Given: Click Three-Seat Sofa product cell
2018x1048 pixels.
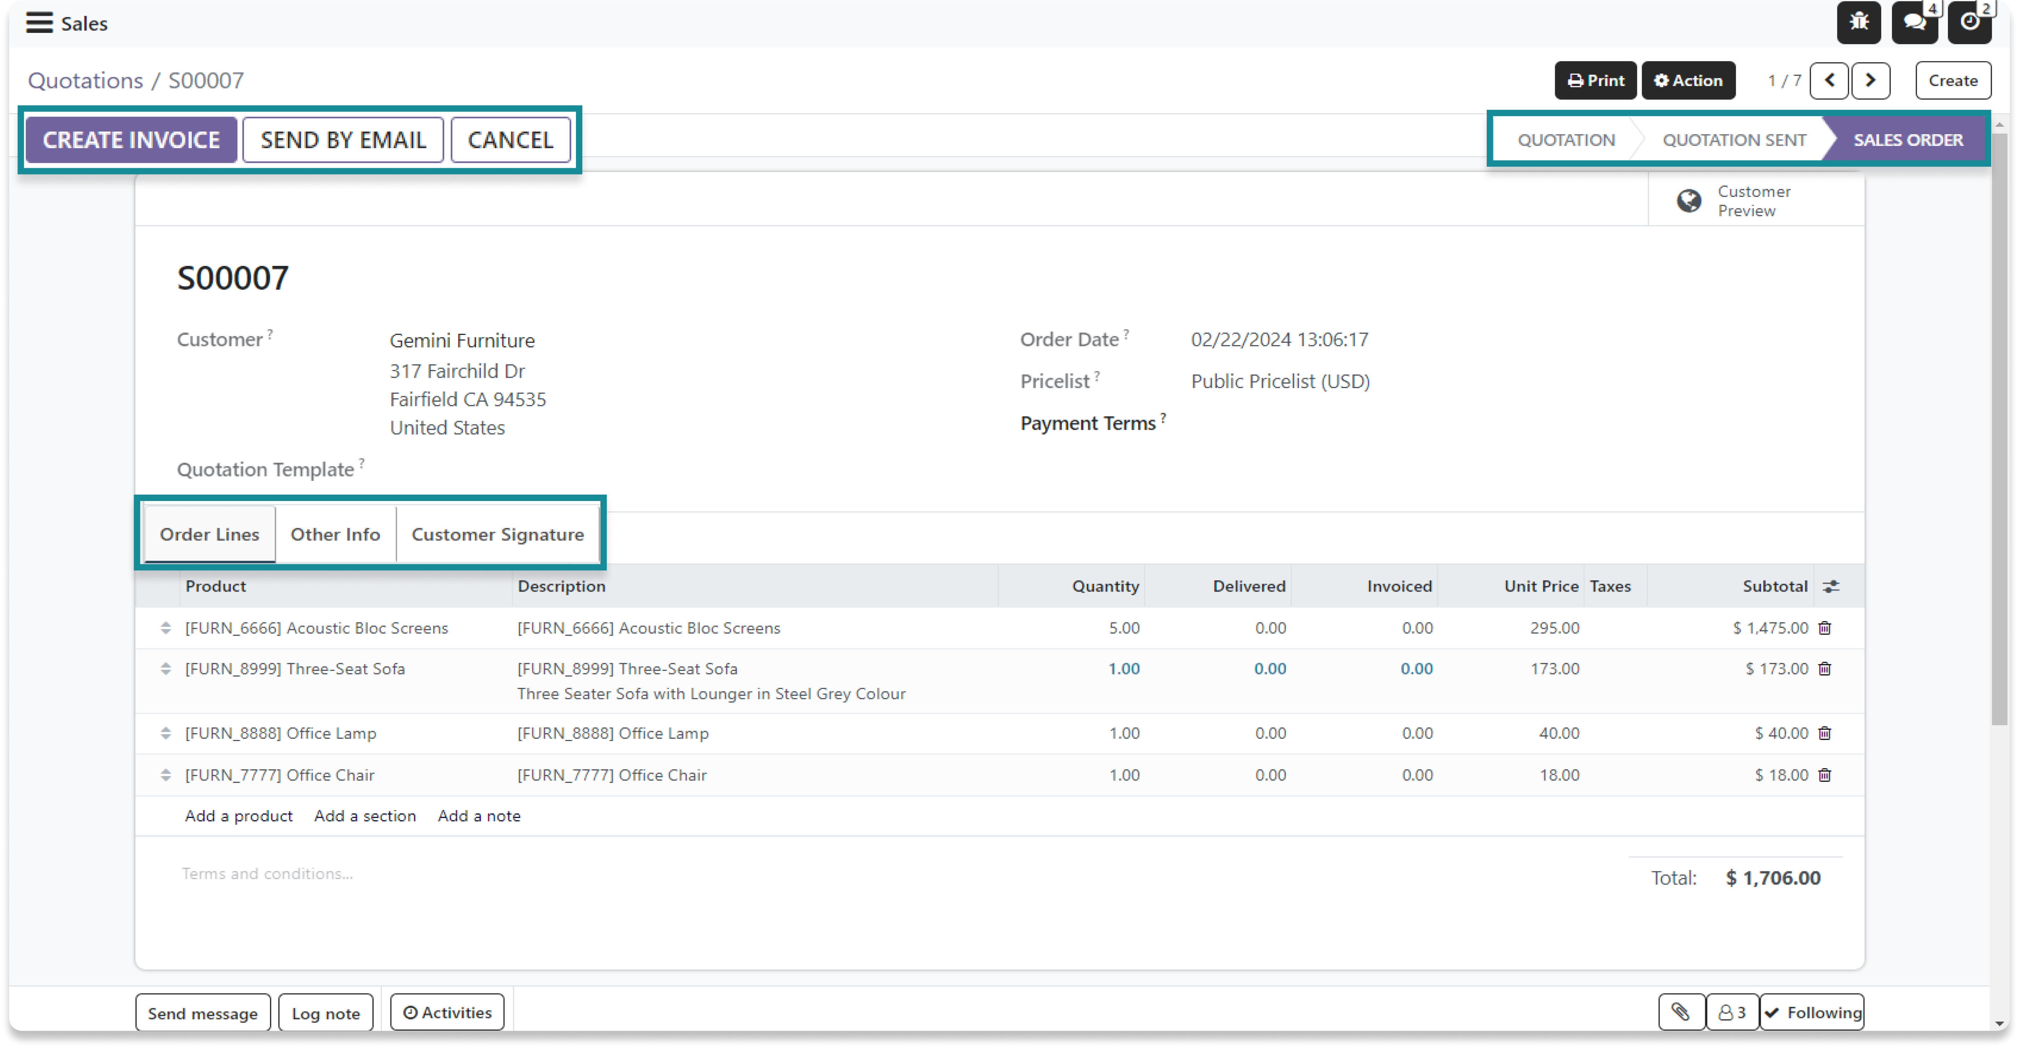Looking at the screenshot, I should (295, 669).
